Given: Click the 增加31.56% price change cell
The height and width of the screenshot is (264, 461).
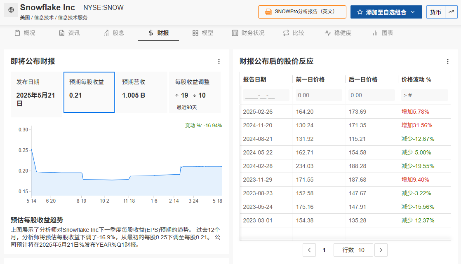Looking at the screenshot, I should click(416, 125).
